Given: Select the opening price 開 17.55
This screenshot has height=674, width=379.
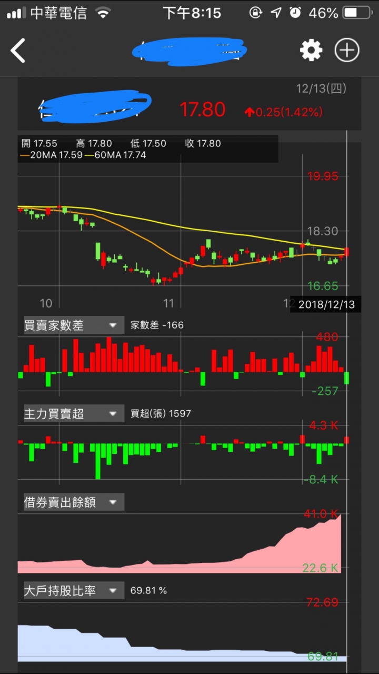Looking at the screenshot, I should 39,143.
